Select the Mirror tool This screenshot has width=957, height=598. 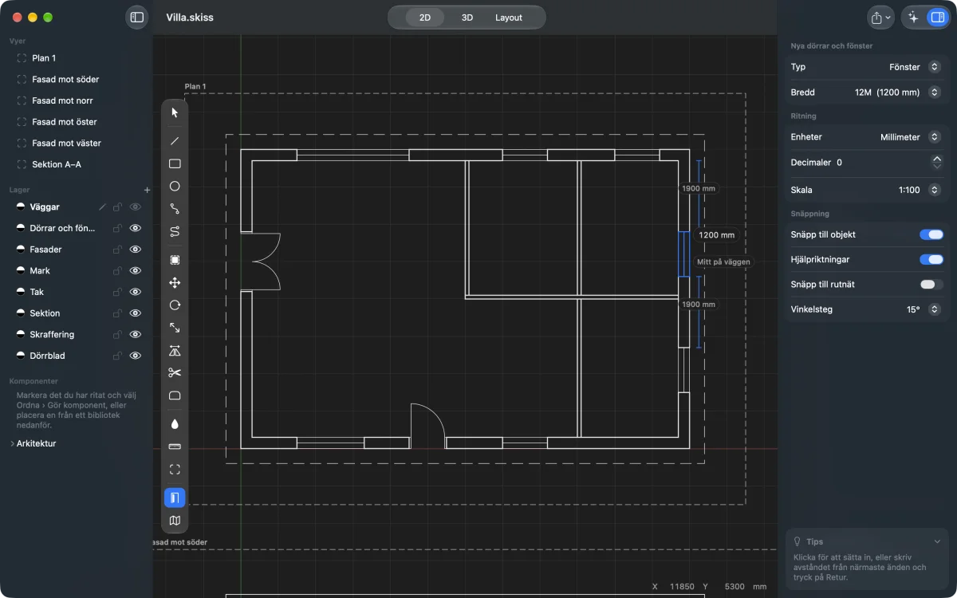click(175, 350)
